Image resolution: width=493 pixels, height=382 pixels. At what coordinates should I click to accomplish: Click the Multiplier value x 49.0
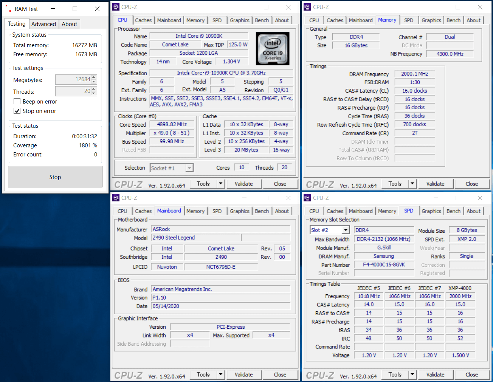[x=172, y=133]
